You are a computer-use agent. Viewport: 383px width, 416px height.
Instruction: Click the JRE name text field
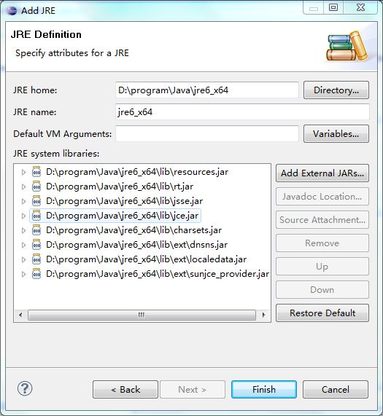point(242,112)
